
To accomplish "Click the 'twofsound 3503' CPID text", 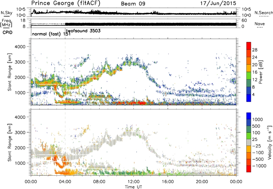I will click(x=83, y=31).
